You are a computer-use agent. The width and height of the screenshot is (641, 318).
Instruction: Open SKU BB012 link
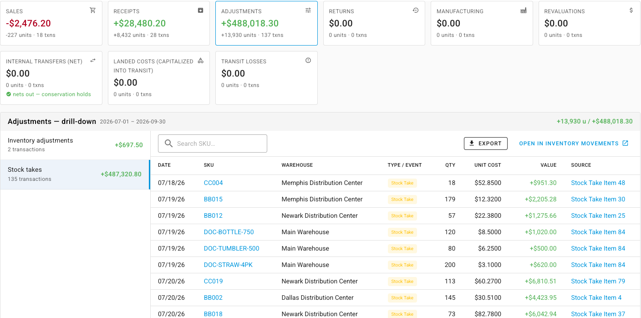(x=213, y=215)
